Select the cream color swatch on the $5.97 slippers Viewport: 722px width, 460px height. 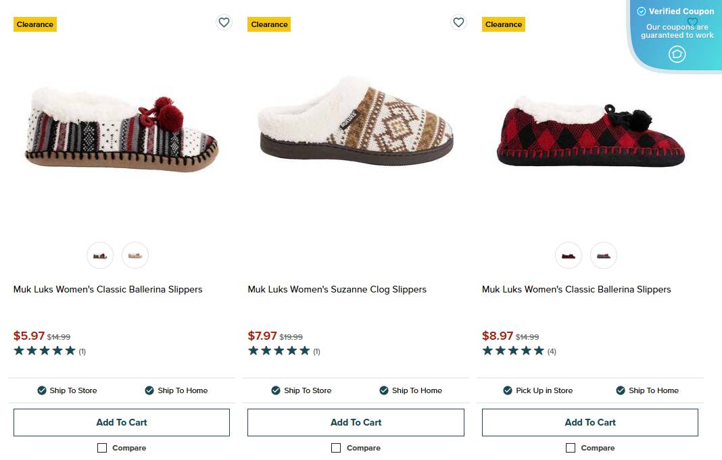point(135,255)
